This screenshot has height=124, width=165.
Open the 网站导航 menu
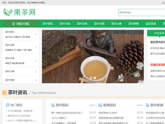(21, 24)
